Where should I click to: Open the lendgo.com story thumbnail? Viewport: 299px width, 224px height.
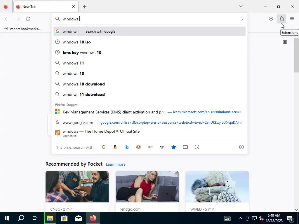(x=147, y=187)
